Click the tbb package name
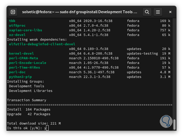183x138 pixels. 12,21
